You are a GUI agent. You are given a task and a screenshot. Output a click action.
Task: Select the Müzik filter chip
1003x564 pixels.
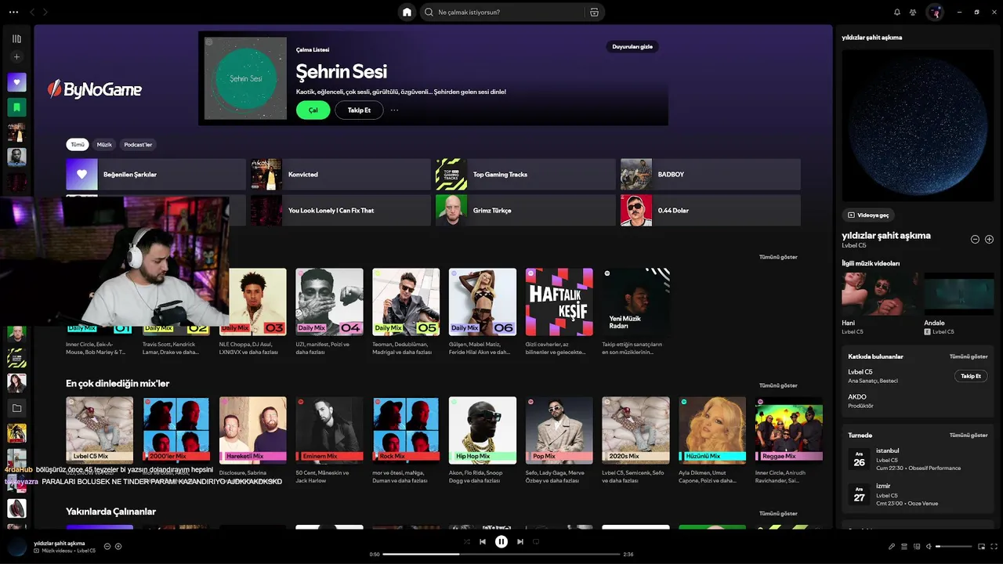tap(104, 144)
